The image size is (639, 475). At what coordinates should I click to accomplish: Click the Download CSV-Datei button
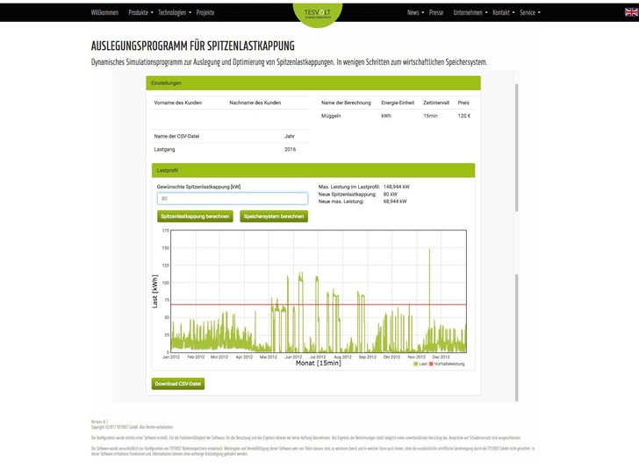[178, 384]
